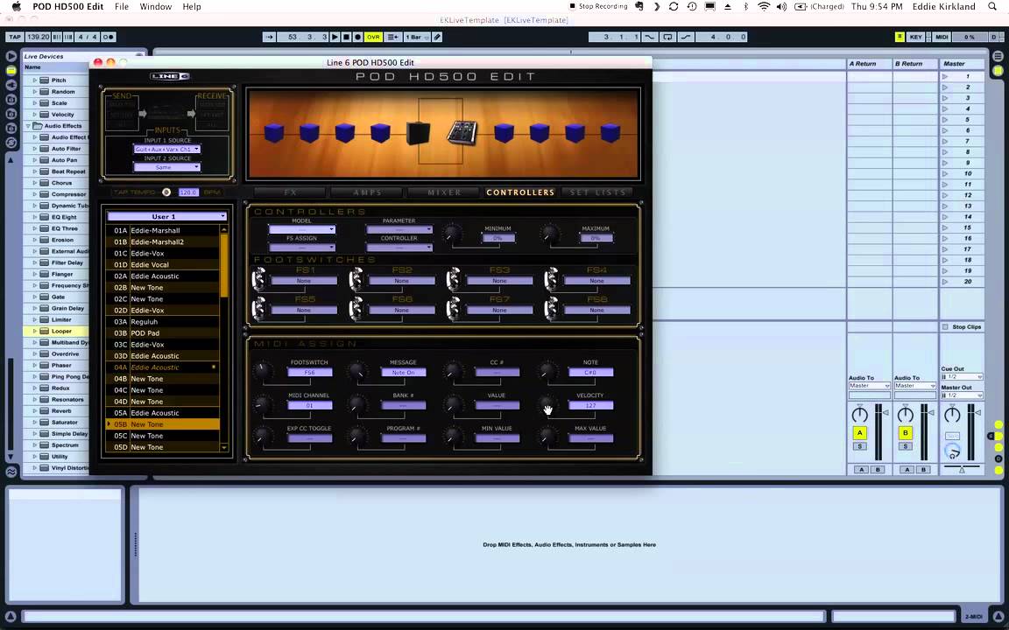Screen dimensions: 1009x630
Task: Toggle the yellow B Return activator button
Action: click(x=906, y=432)
